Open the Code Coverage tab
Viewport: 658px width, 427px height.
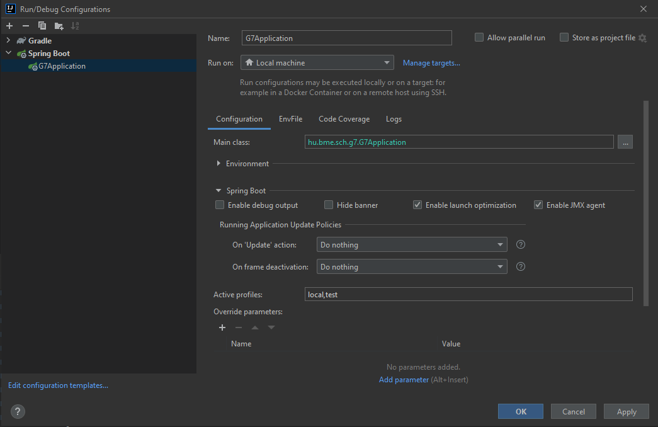(x=344, y=119)
